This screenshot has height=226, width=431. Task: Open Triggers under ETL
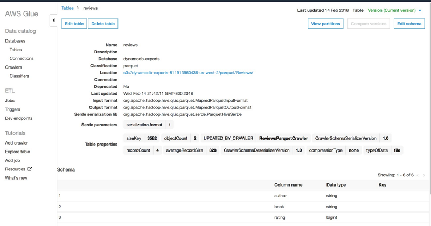[x=12, y=109]
